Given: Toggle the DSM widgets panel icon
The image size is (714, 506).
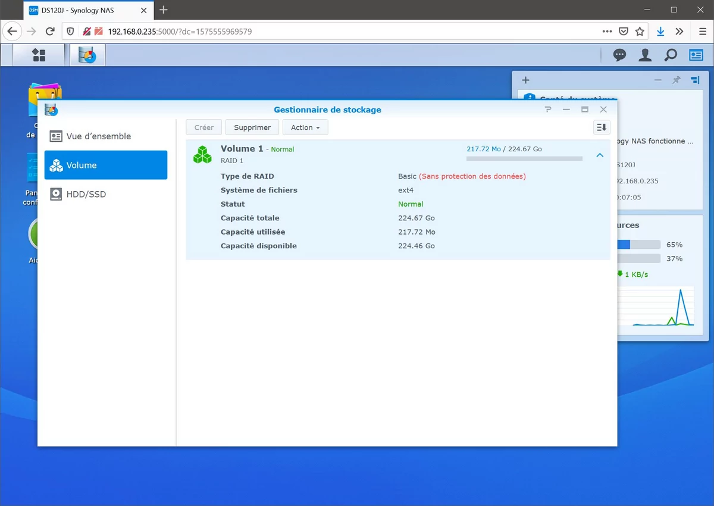Looking at the screenshot, I should point(696,55).
